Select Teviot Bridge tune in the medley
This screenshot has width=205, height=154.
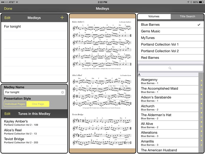coord(34,140)
